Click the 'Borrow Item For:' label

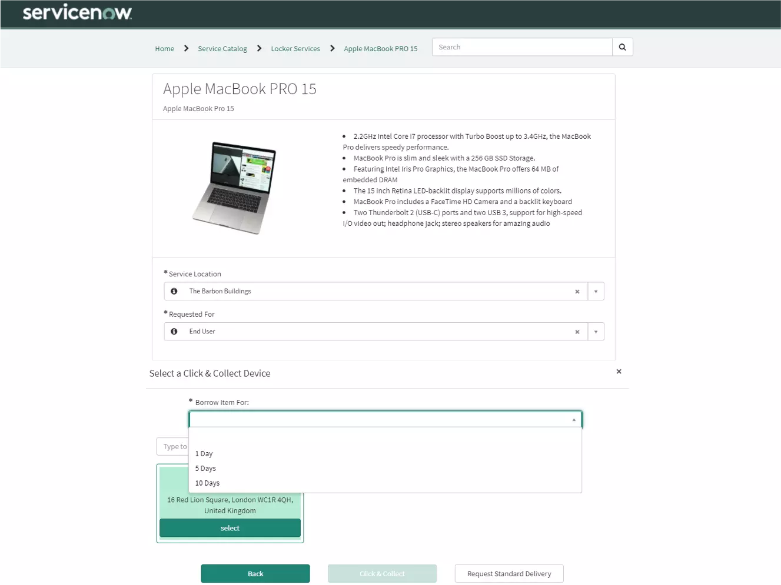click(x=222, y=403)
